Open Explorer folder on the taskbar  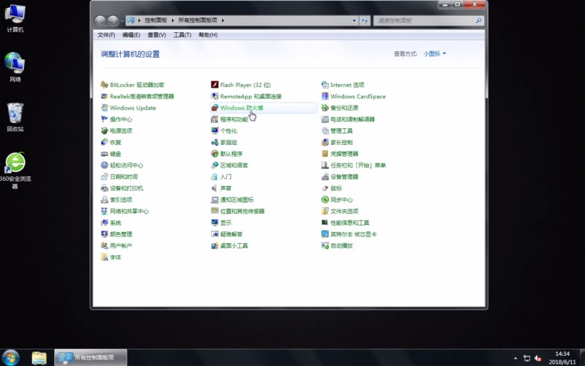(40, 358)
